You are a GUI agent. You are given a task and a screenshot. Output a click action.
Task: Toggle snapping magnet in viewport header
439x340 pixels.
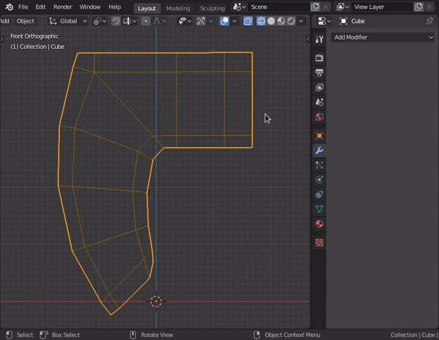point(116,21)
